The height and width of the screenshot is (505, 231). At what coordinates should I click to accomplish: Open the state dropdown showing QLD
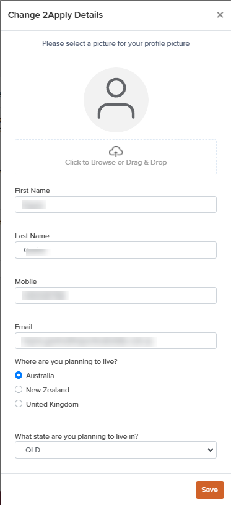(116, 450)
